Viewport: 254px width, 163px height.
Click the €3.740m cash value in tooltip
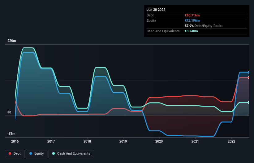tap(191, 31)
